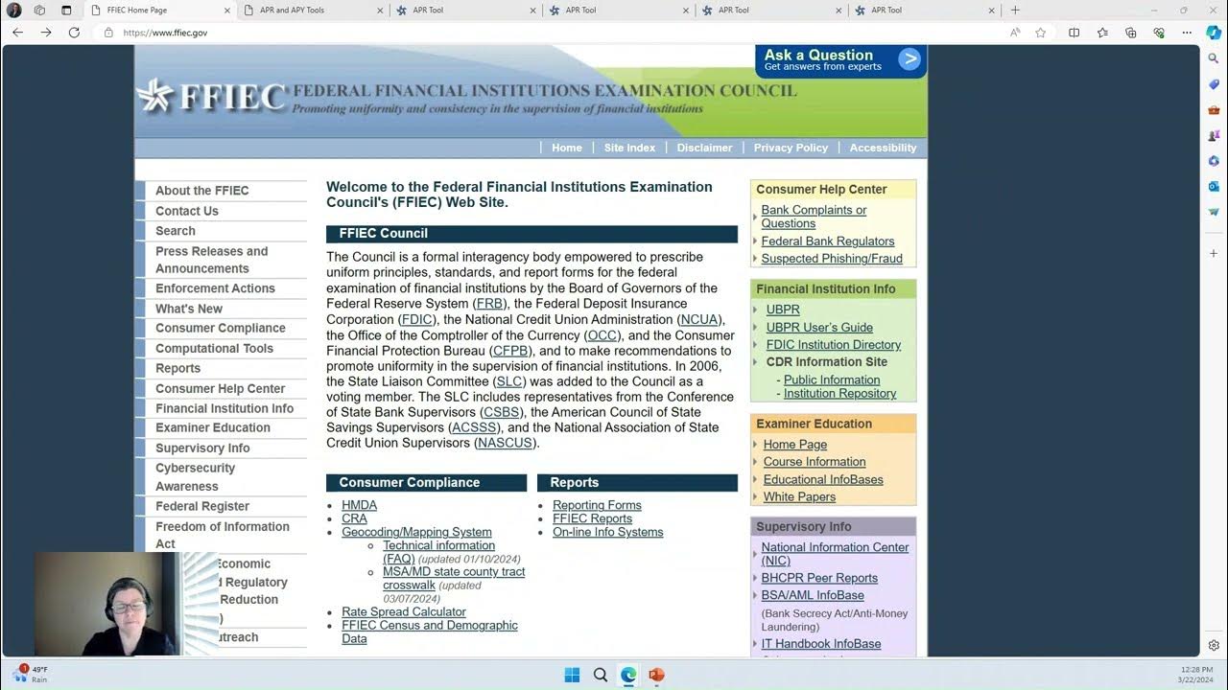Screen dimensions: 1228x690
Task: Open the sidebar Microsoft 365 icon
Action: click(x=1214, y=161)
